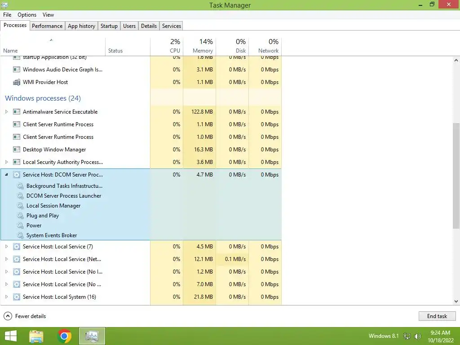460x345 pixels.
Task: Open File Explorer from the taskbar
Action: click(36, 336)
